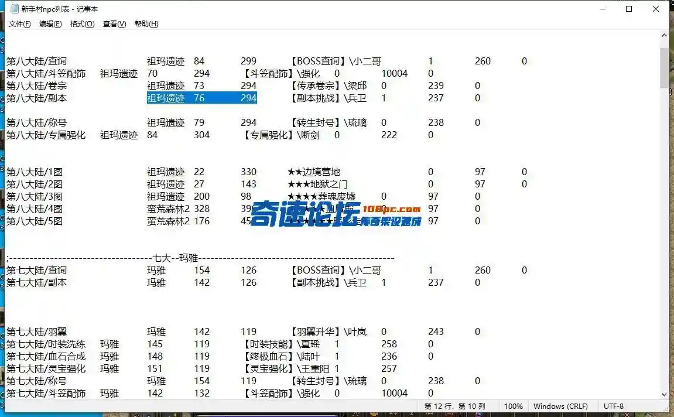Minimize the Notepad window
Image resolution: width=674 pixels, height=417 pixels.
(603, 9)
